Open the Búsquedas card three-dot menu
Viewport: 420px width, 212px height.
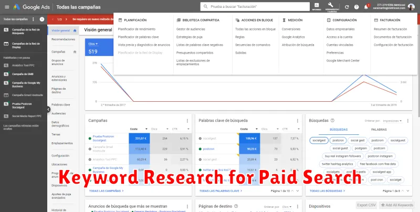408,121
